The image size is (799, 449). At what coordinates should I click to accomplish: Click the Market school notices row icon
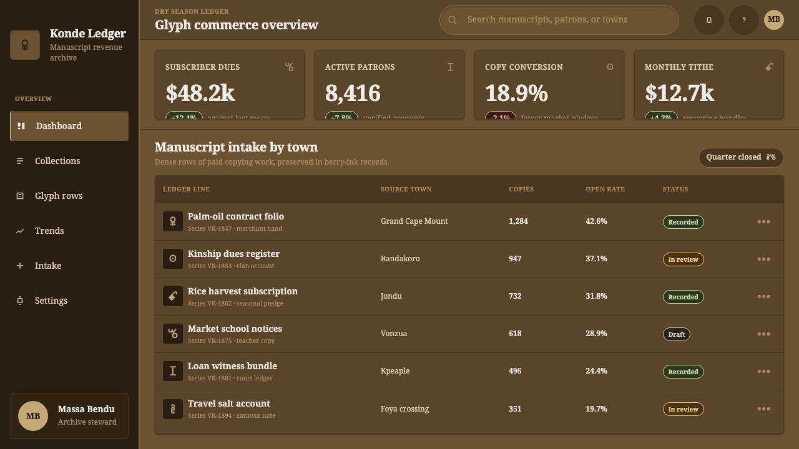(x=173, y=334)
